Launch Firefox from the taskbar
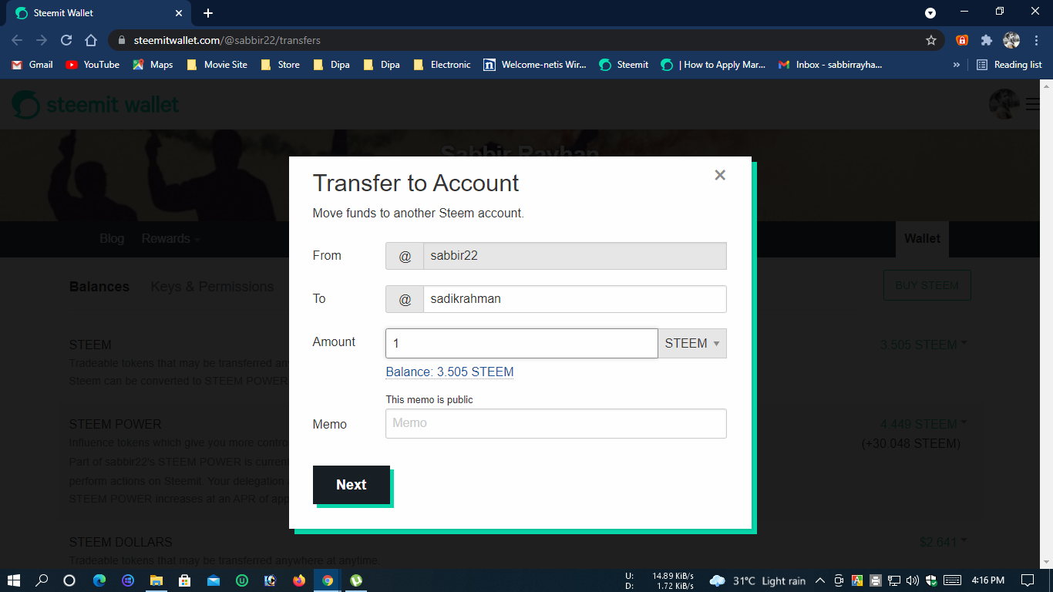Viewport: 1053px width, 592px height. tap(299, 580)
